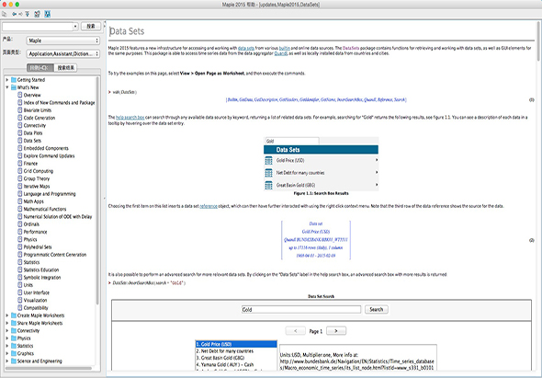Open the Maple product dropdown

tap(63, 40)
